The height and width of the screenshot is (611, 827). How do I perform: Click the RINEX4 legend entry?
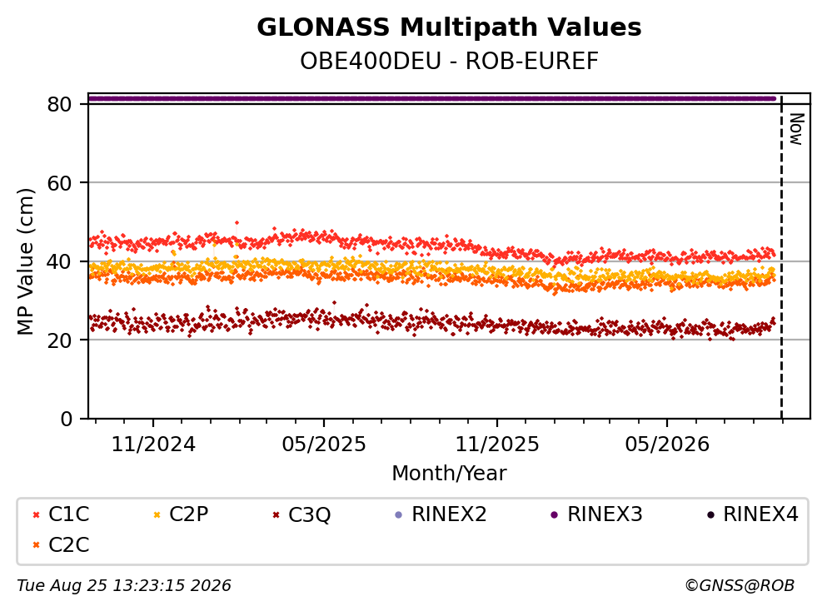(753, 514)
